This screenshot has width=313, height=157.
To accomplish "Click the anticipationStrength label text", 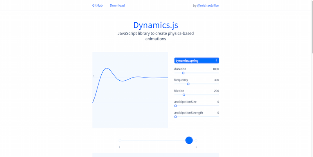I will tap(189, 113).
